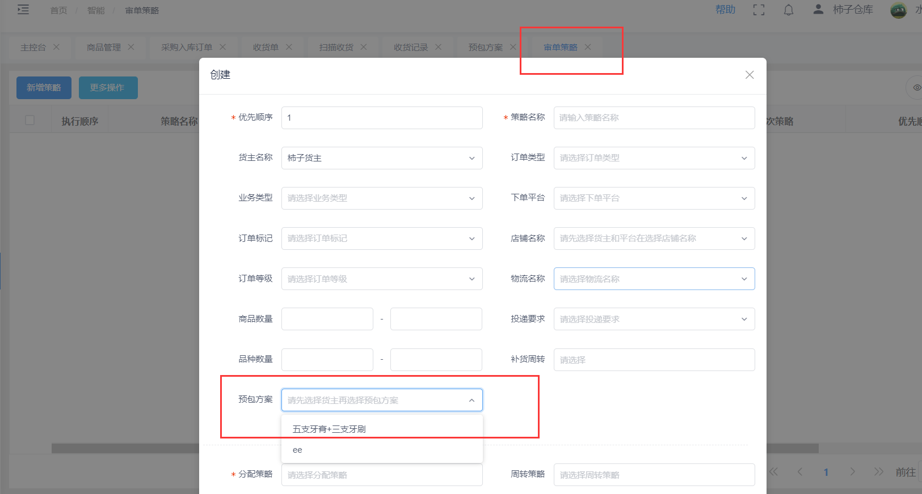Open the 货主名称 dropdown
The image size is (922, 494).
pyautogui.click(x=382, y=158)
